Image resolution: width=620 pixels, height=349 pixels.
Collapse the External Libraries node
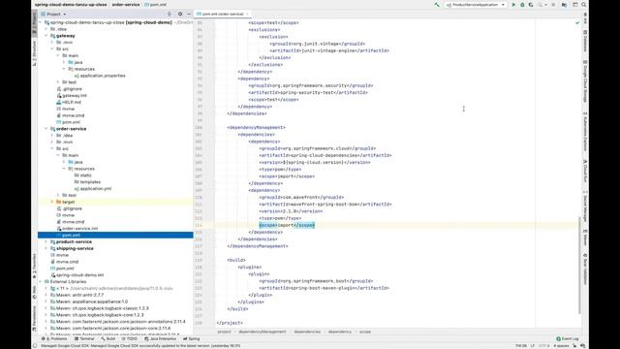click(41, 282)
